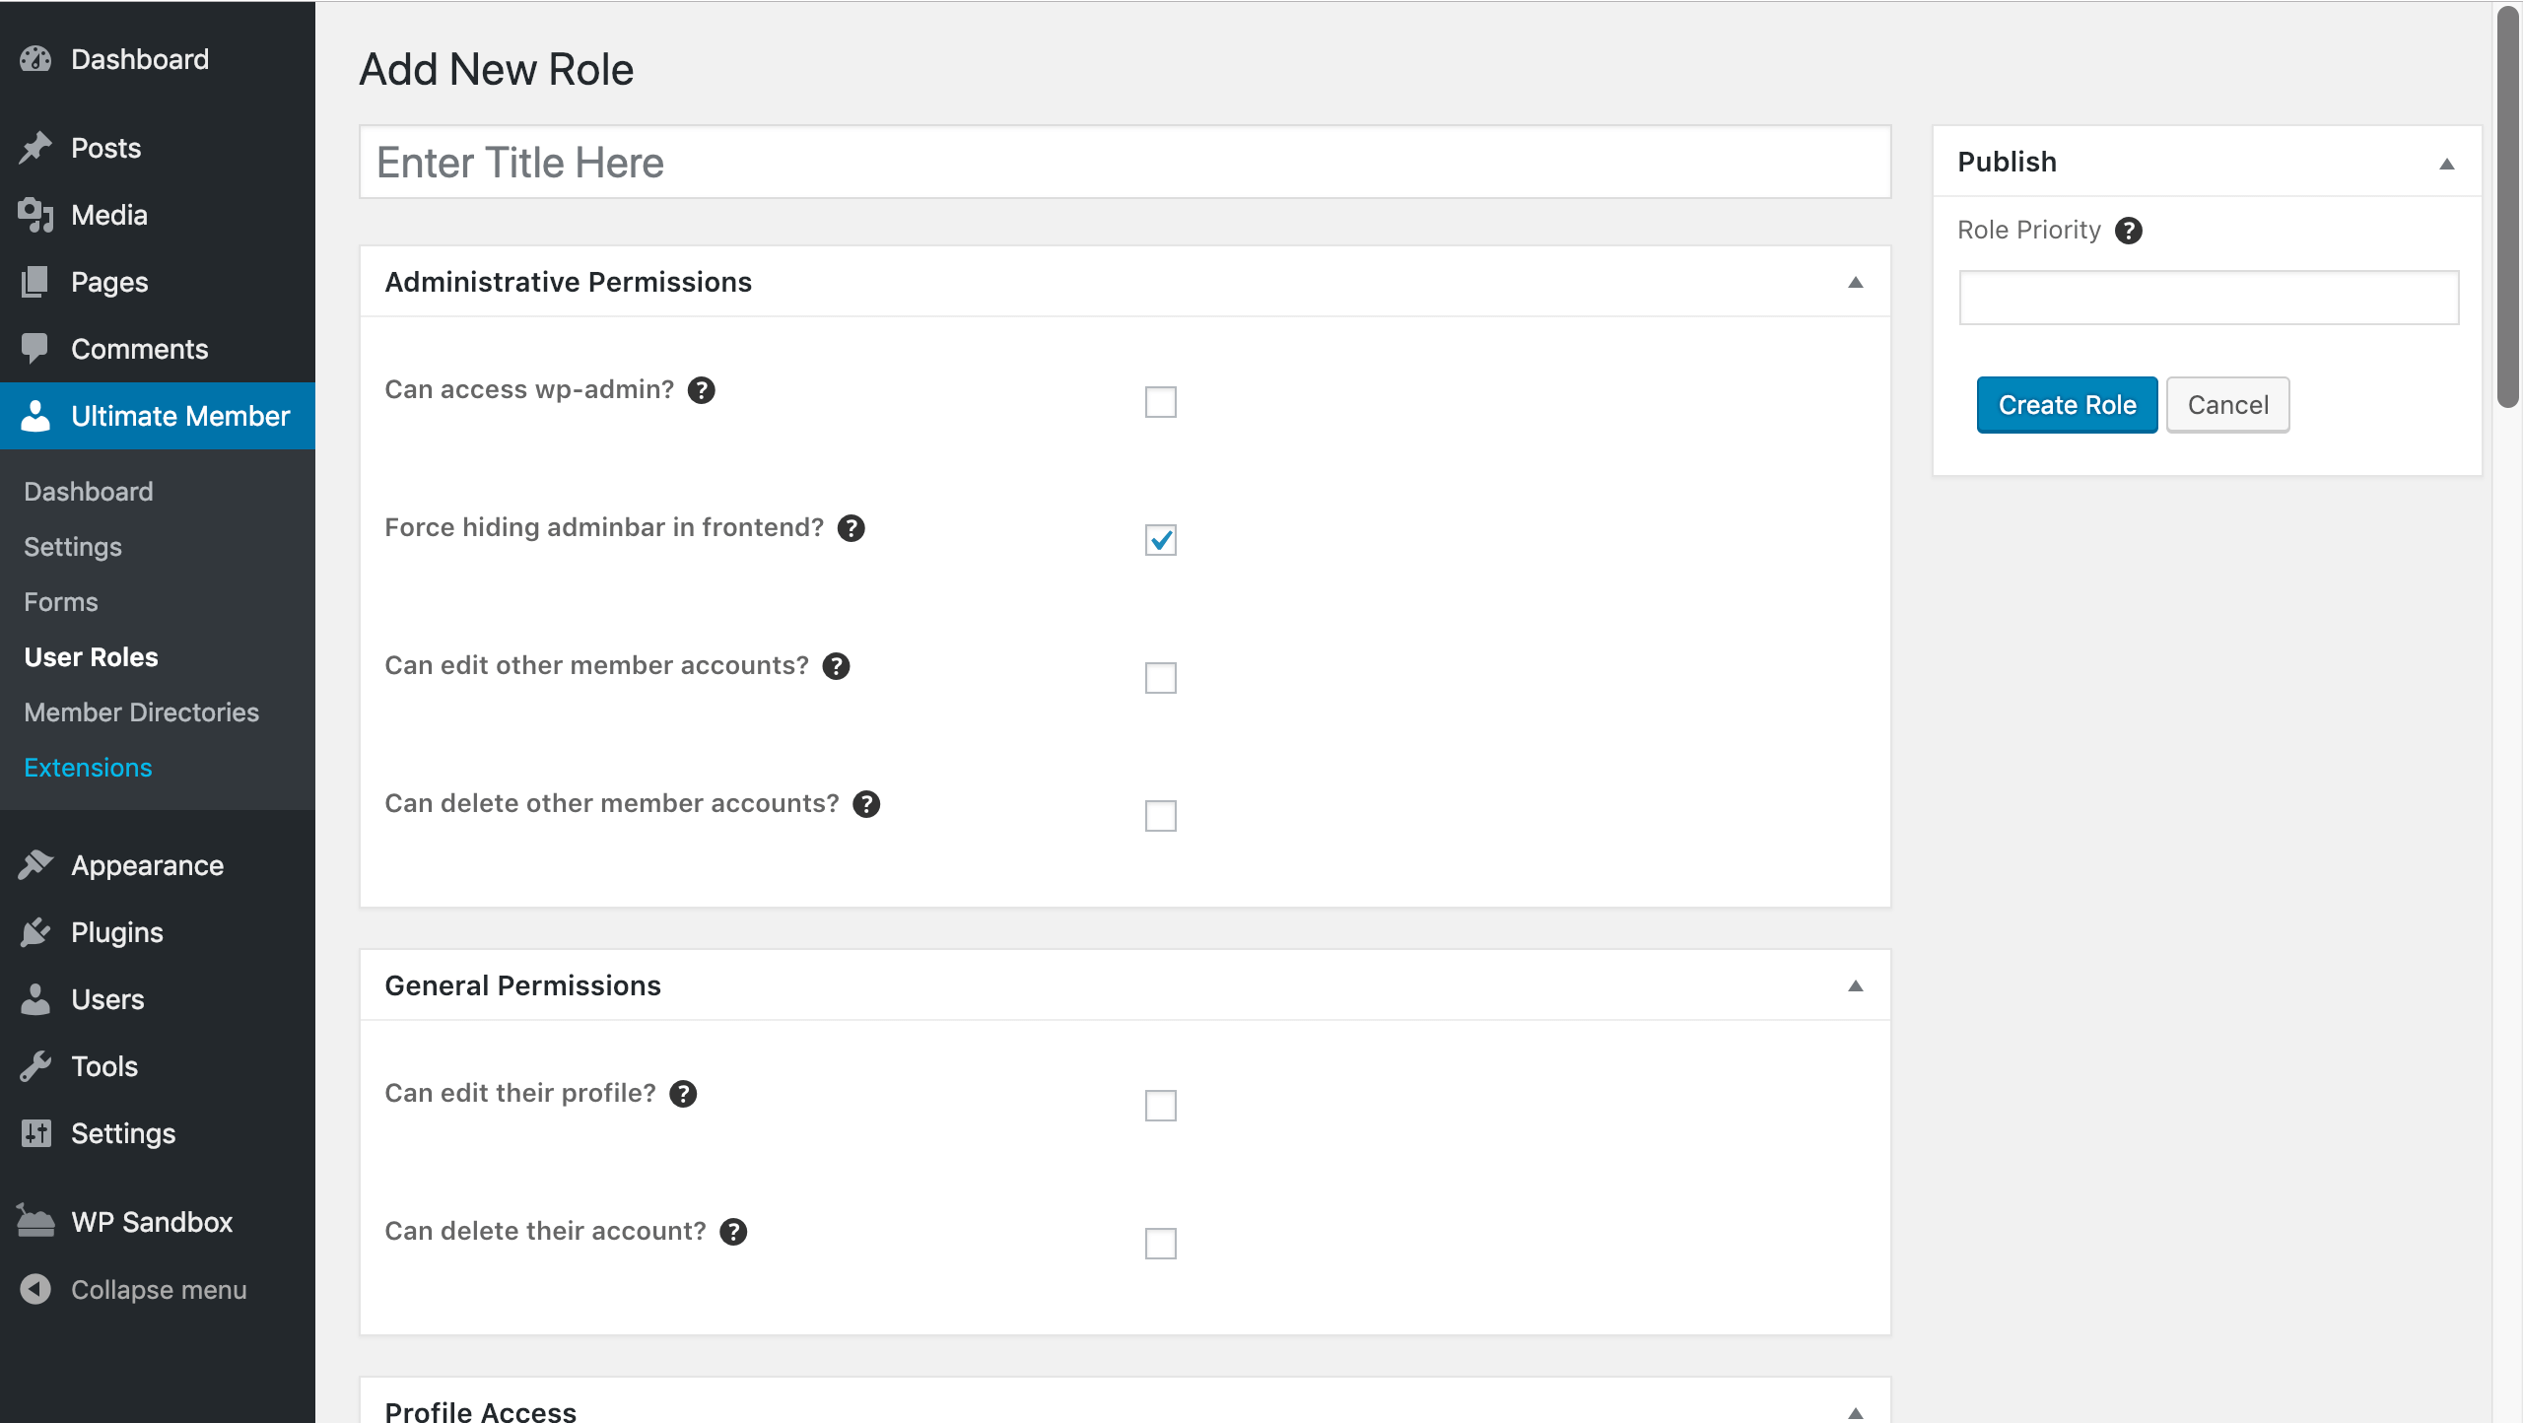The height and width of the screenshot is (1423, 2523).
Task: Collapse the General Permissions panel
Action: coord(1855,986)
